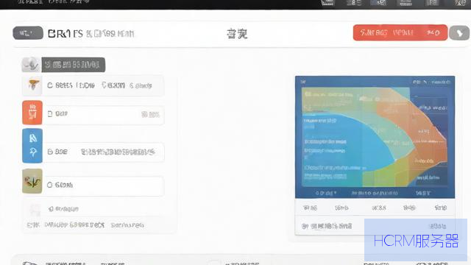471x265 pixels.
Task: Open the olive flower thumbnail in the left list
Action: 32,181
